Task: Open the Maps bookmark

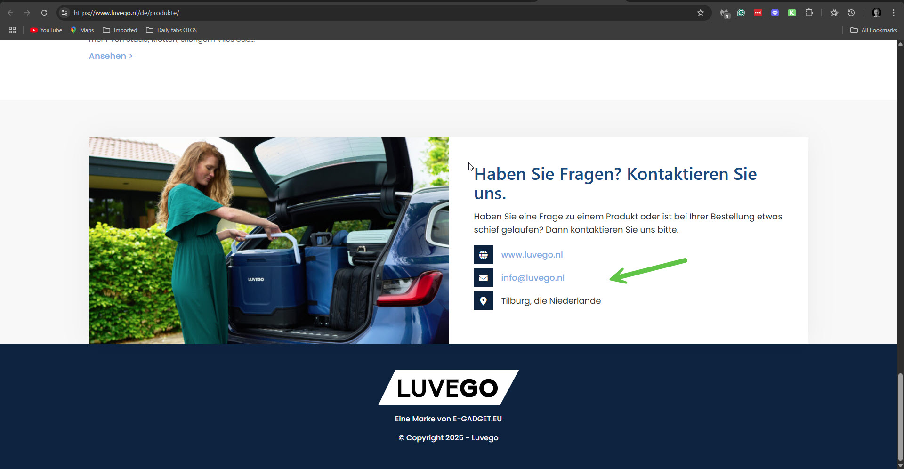Action: click(x=82, y=30)
